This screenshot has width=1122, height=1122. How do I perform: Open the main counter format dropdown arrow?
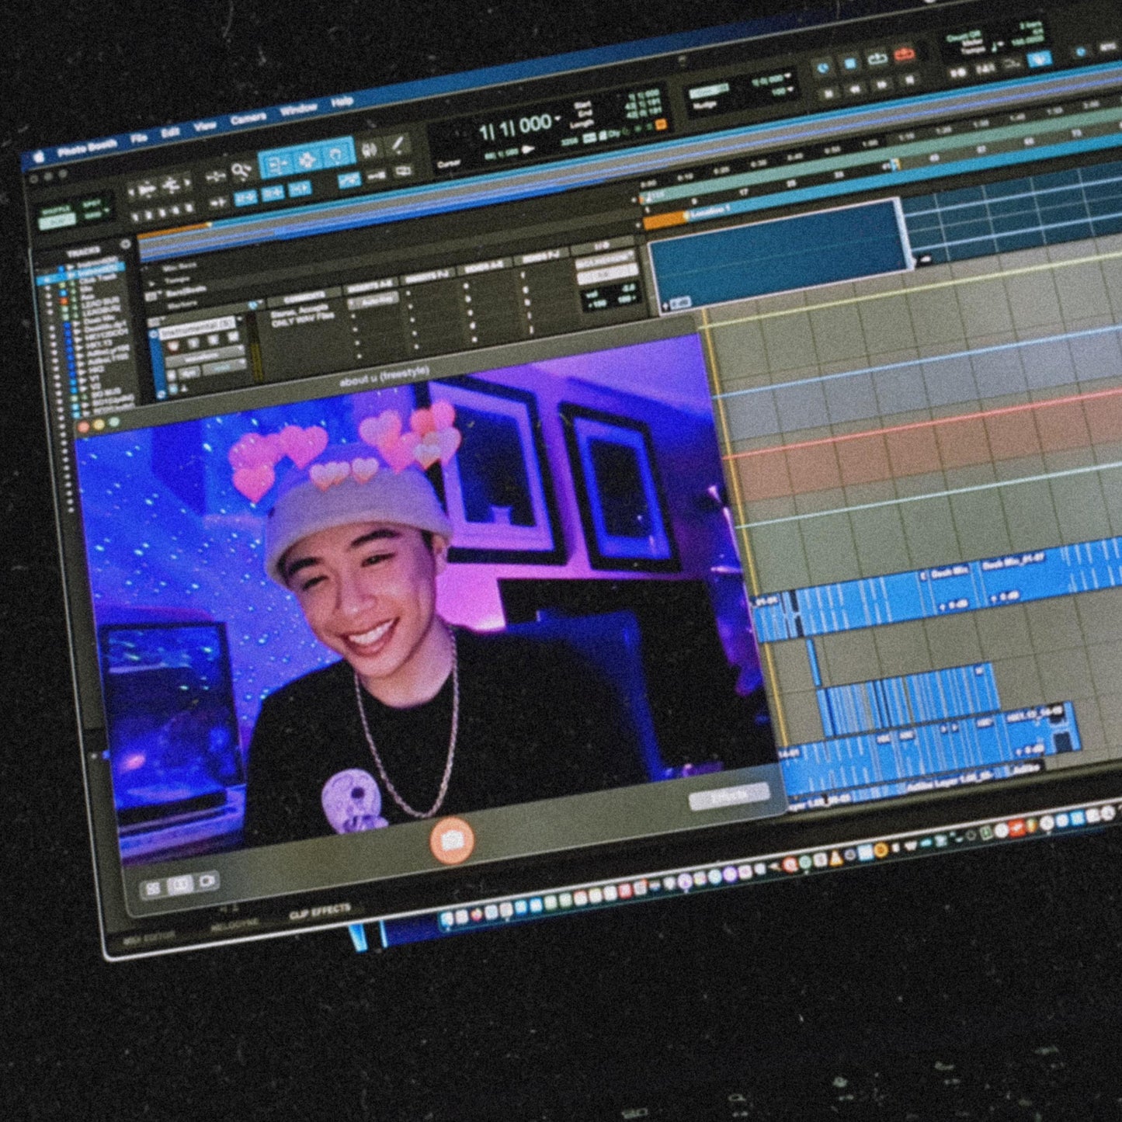click(558, 119)
